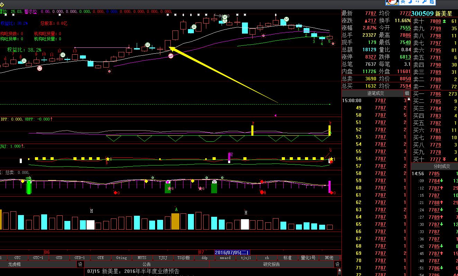
Task: Select the zh tab
Action: [x=267, y=258]
